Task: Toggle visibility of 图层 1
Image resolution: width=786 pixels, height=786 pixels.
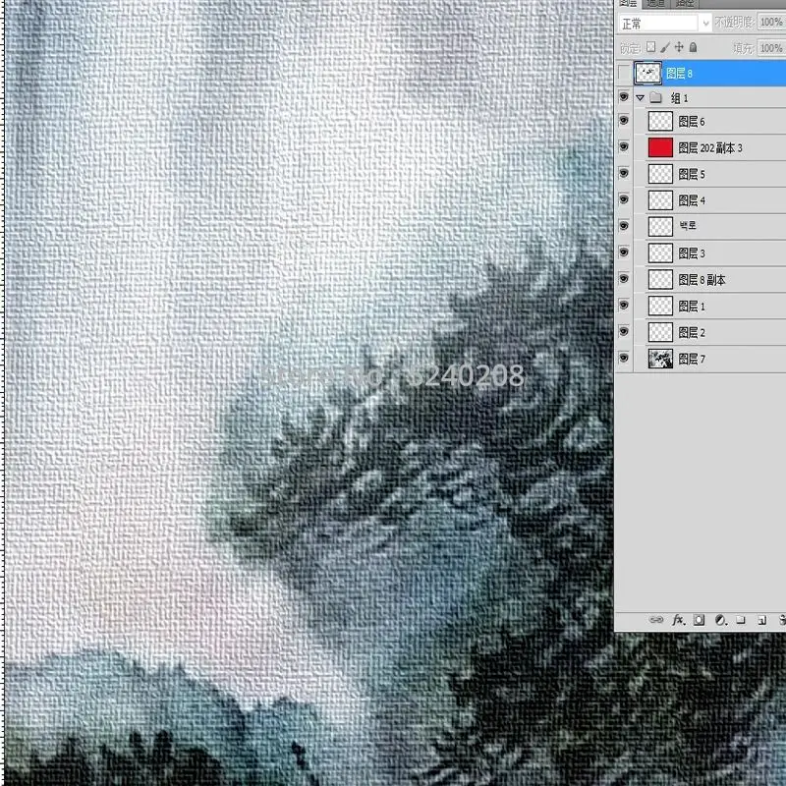Action: (624, 306)
